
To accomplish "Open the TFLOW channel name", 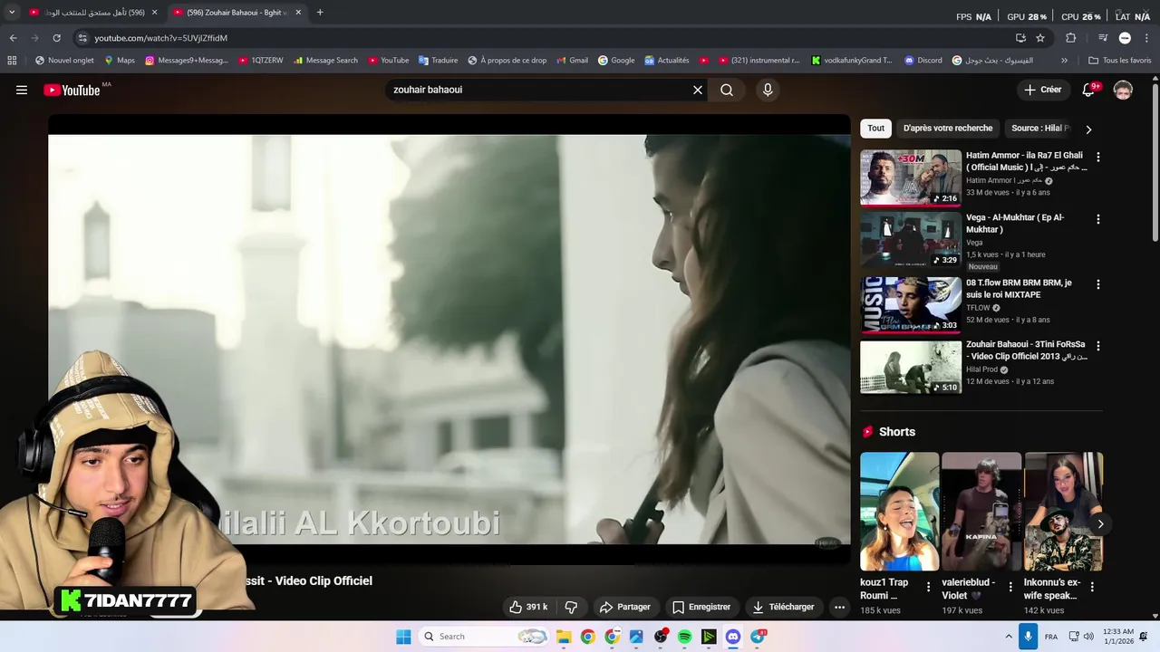I will pos(978,308).
